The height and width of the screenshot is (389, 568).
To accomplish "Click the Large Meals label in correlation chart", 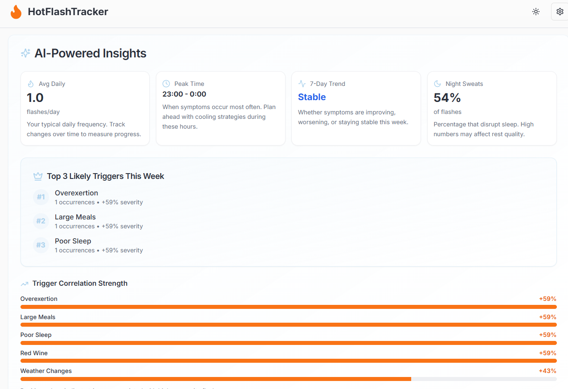I will [38, 317].
